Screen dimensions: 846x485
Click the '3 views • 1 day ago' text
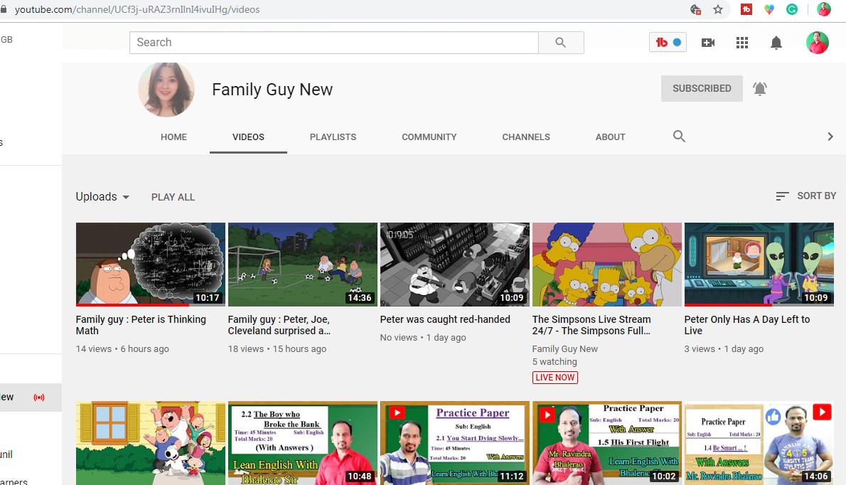point(724,349)
